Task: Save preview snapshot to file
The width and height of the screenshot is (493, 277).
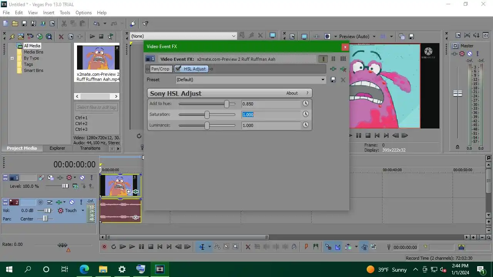Action: coord(411,37)
